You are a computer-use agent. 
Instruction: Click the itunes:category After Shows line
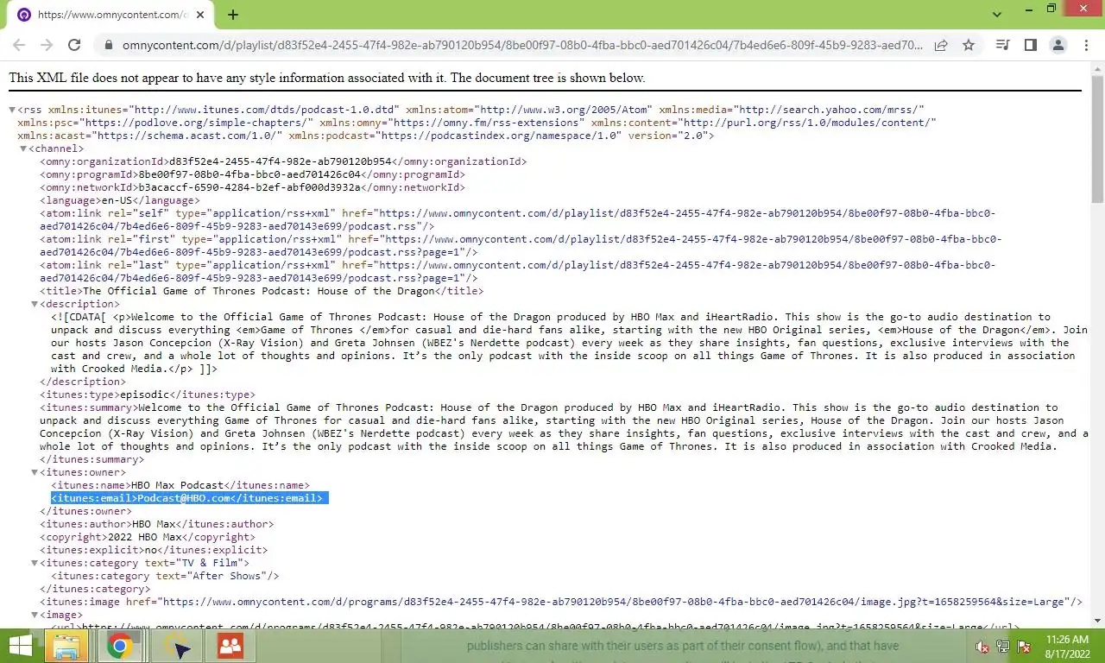(165, 576)
